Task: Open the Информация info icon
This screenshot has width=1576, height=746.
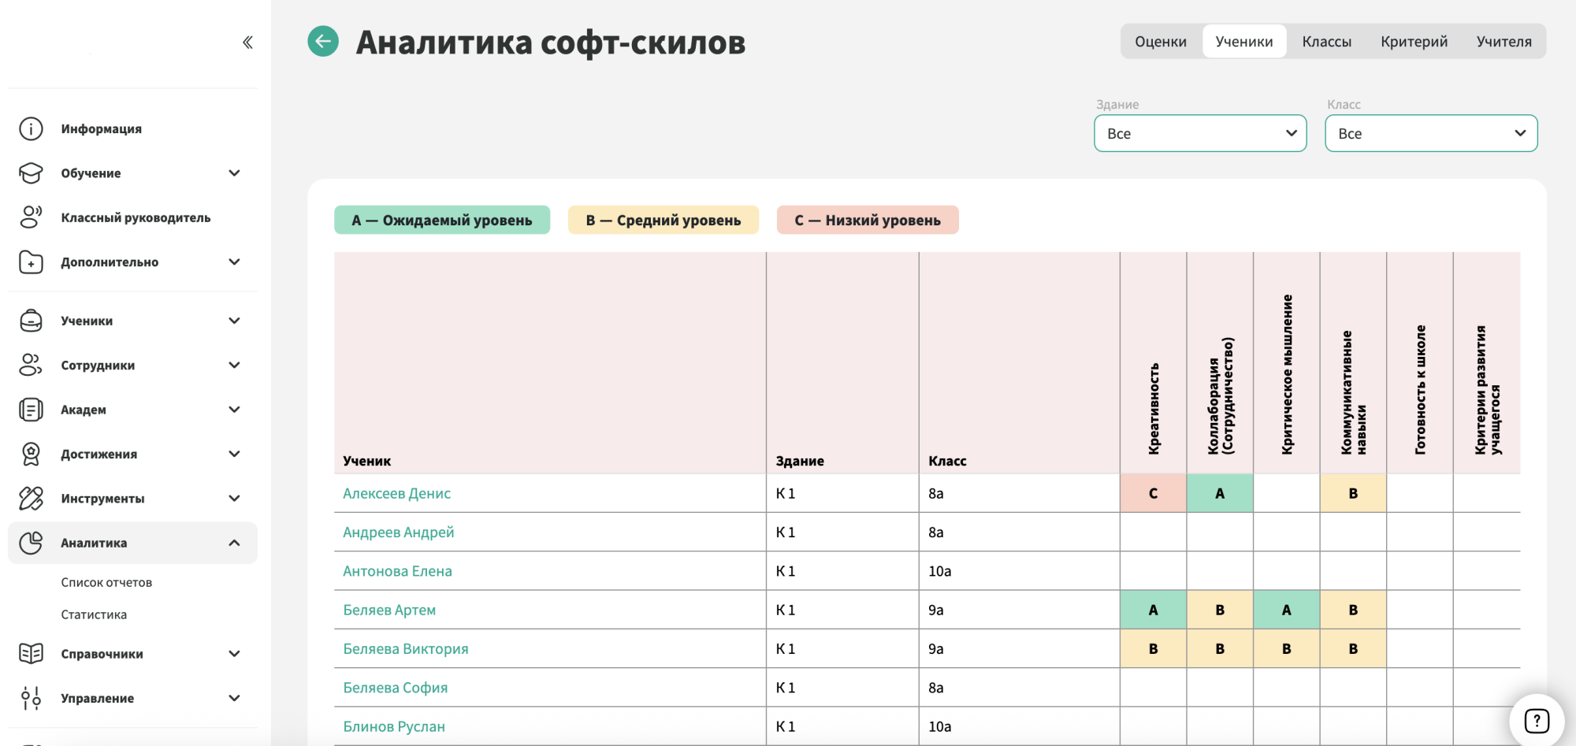Action: 31,128
